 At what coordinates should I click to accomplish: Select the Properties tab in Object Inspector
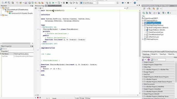(4, 51)
